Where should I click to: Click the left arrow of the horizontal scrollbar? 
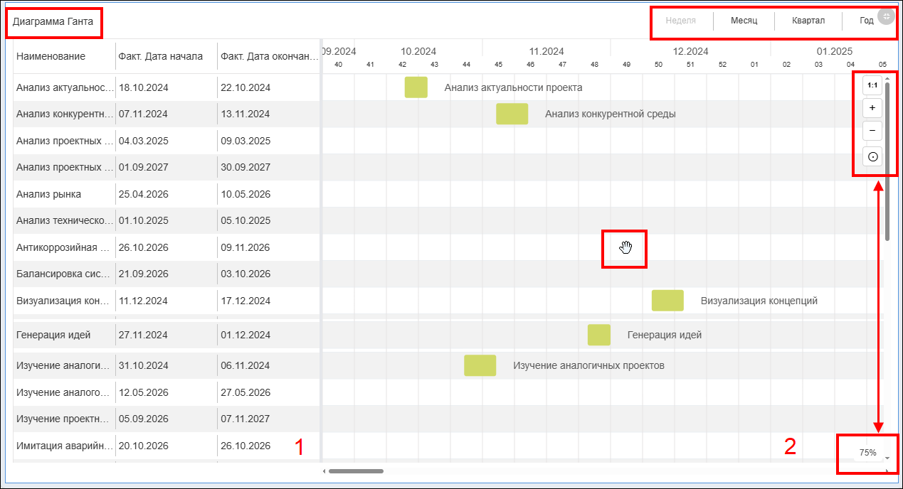324,471
